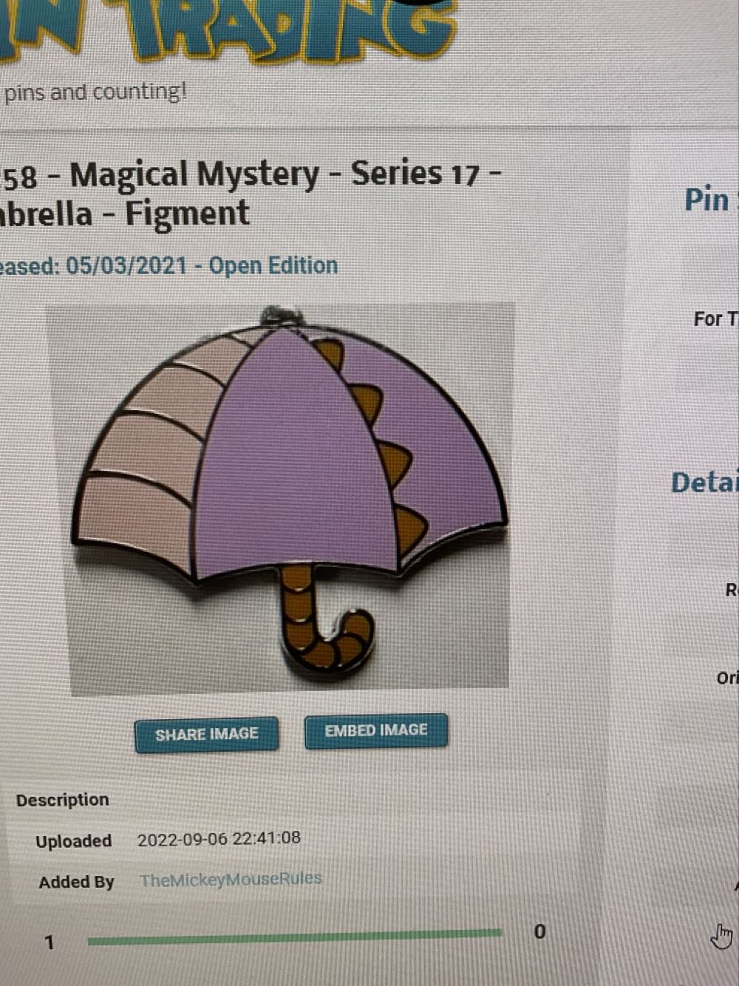This screenshot has height=986, width=739.
Task: Click the rating count 0 after the bar
Action: 539,932
